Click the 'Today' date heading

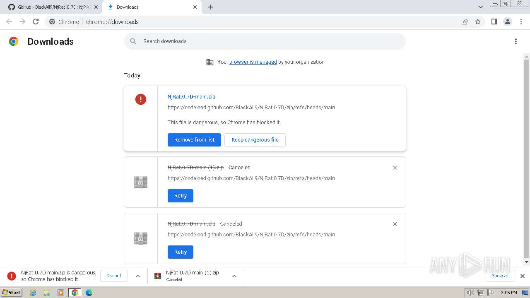point(132,75)
